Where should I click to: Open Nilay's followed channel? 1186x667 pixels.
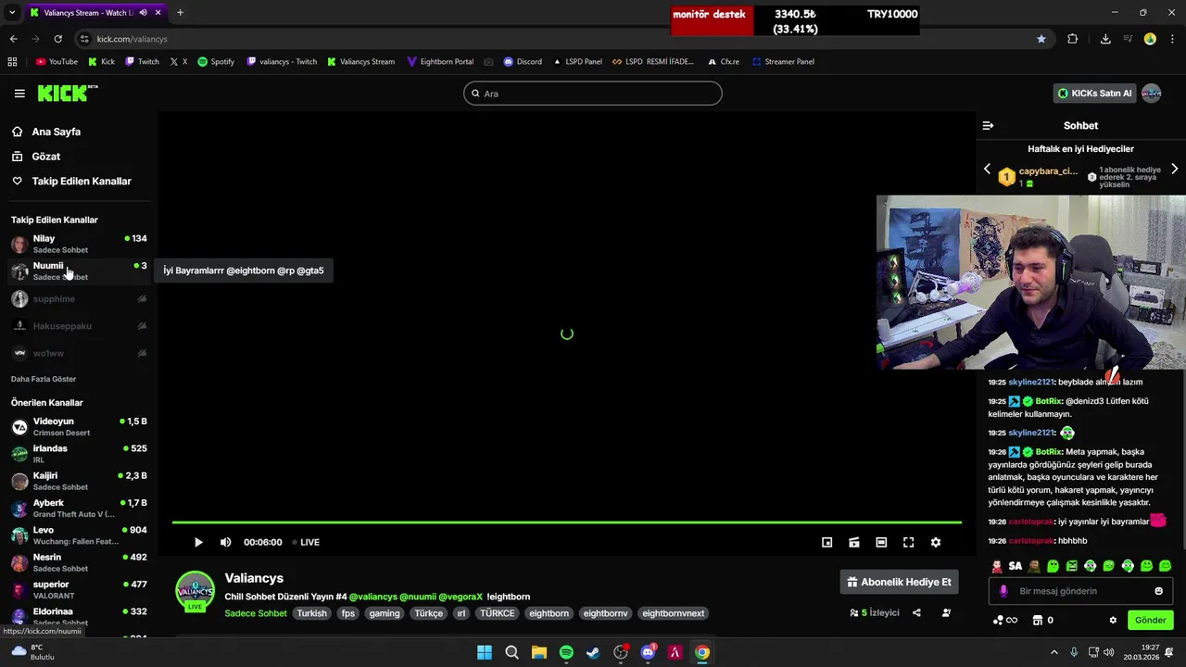pyautogui.click(x=79, y=244)
